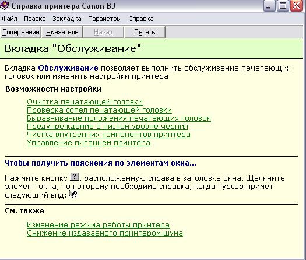The image size is (306, 260).
Task: Open link Управление питанием принтера
Action: 89,143
